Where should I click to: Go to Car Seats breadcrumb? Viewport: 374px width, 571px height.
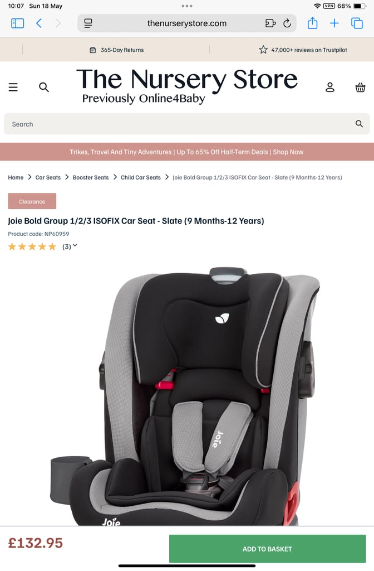click(x=48, y=177)
